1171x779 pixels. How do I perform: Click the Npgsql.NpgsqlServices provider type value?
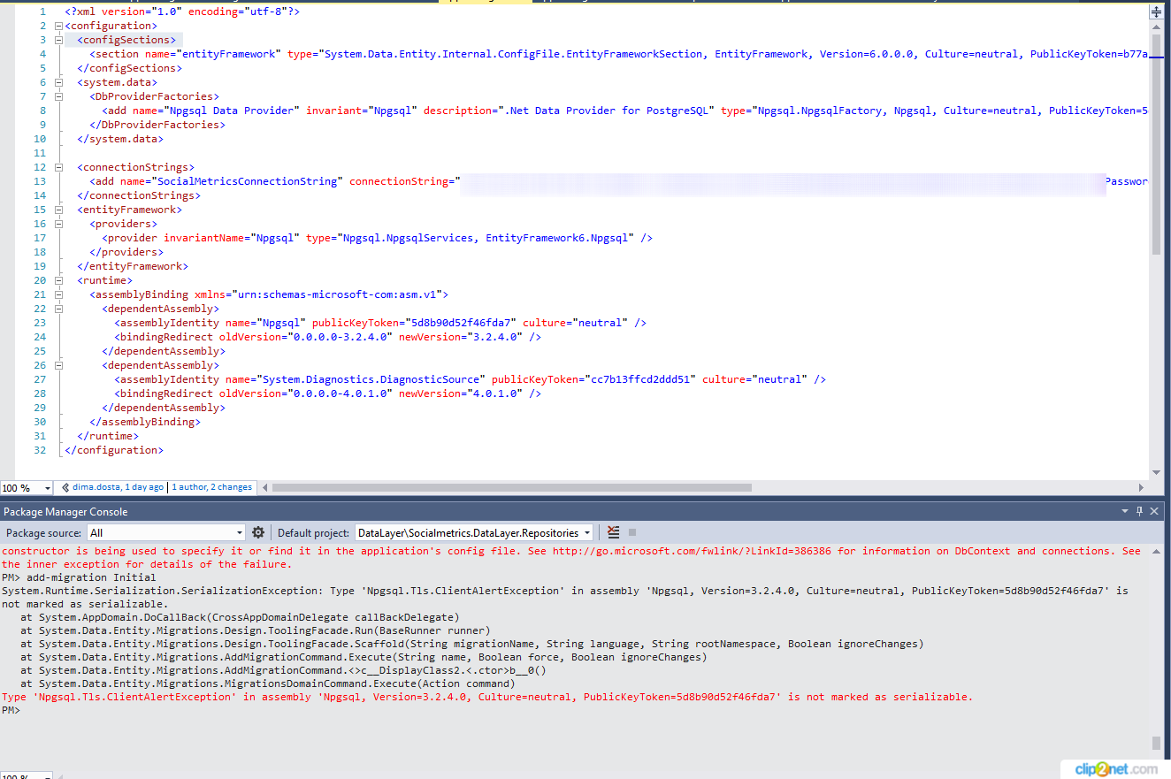coord(487,238)
